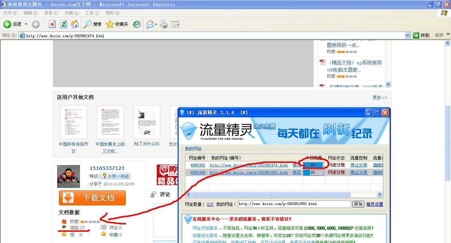This screenshot has height=243, width=451.
Task: Open the 帮助(H) menu
Action: pos(113,13)
